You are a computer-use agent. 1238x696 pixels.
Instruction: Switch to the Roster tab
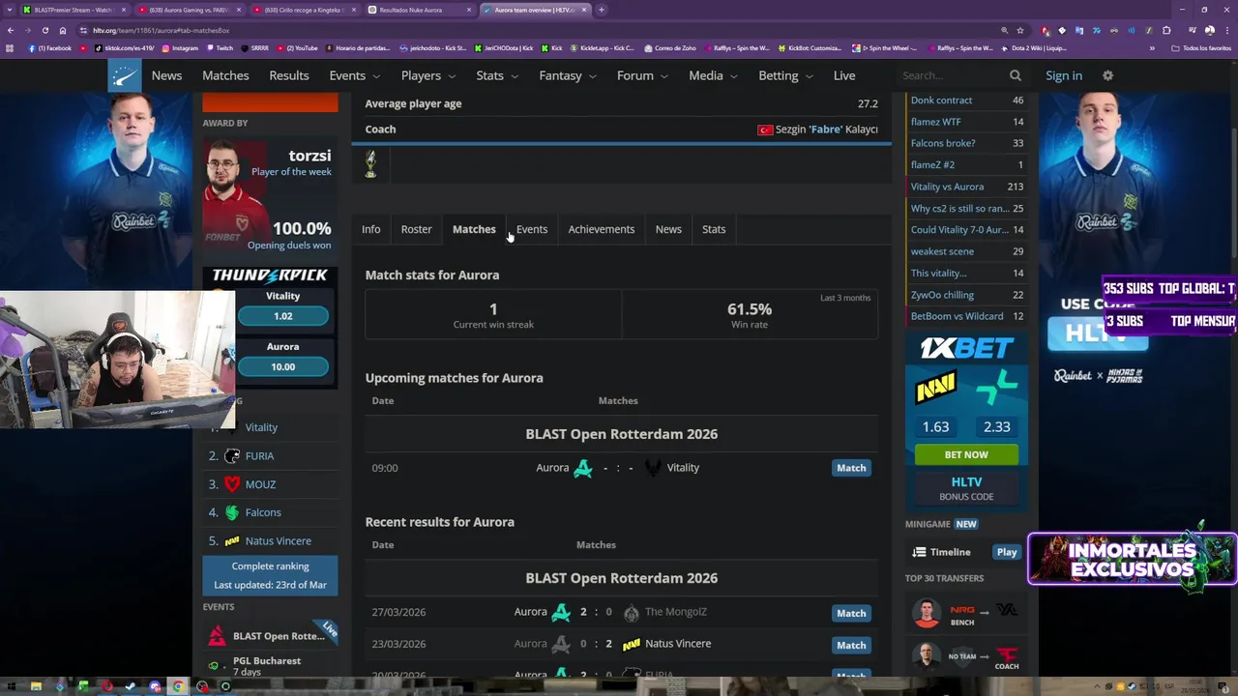pos(416,229)
